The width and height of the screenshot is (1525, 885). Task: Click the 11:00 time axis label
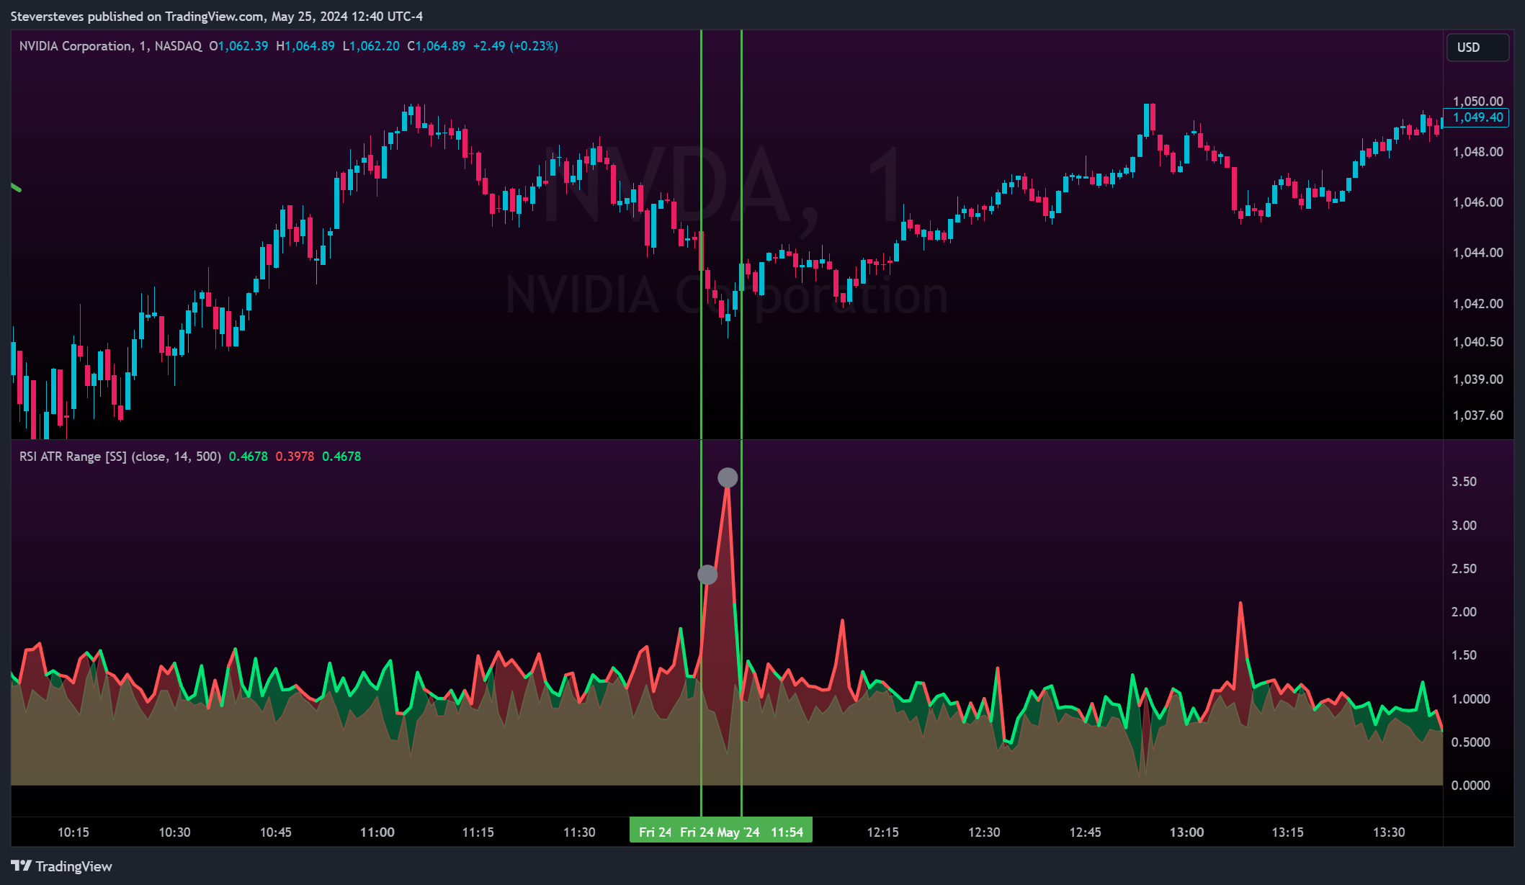(377, 832)
